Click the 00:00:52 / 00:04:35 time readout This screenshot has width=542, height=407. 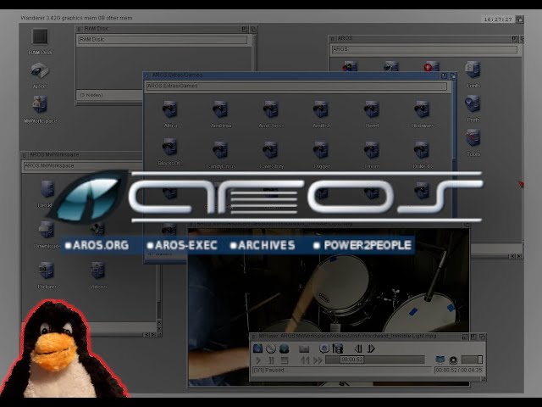[458, 370]
